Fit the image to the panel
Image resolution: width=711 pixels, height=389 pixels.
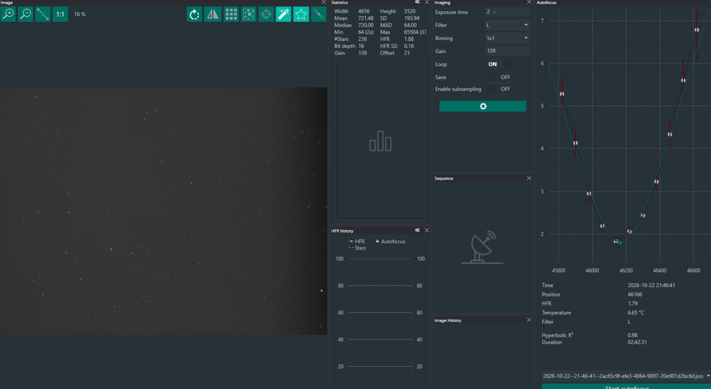(43, 14)
